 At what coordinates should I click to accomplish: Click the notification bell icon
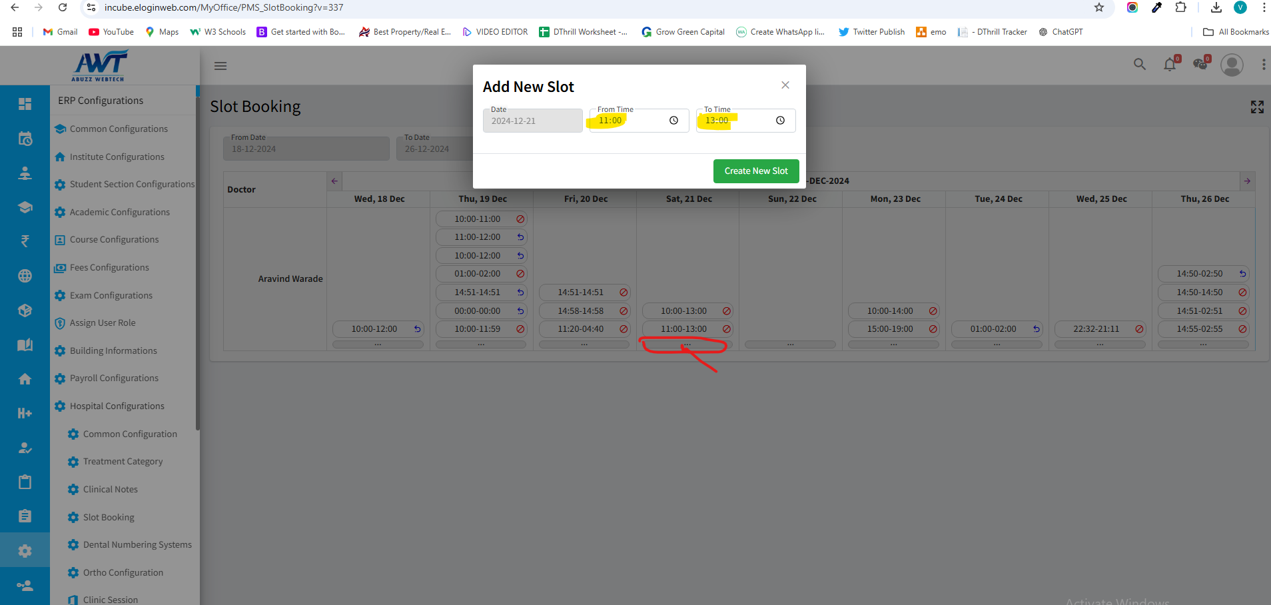pyautogui.click(x=1170, y=65)
